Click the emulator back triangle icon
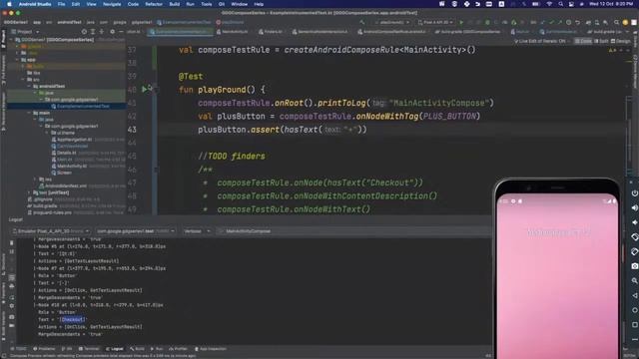 click(635, 295)
